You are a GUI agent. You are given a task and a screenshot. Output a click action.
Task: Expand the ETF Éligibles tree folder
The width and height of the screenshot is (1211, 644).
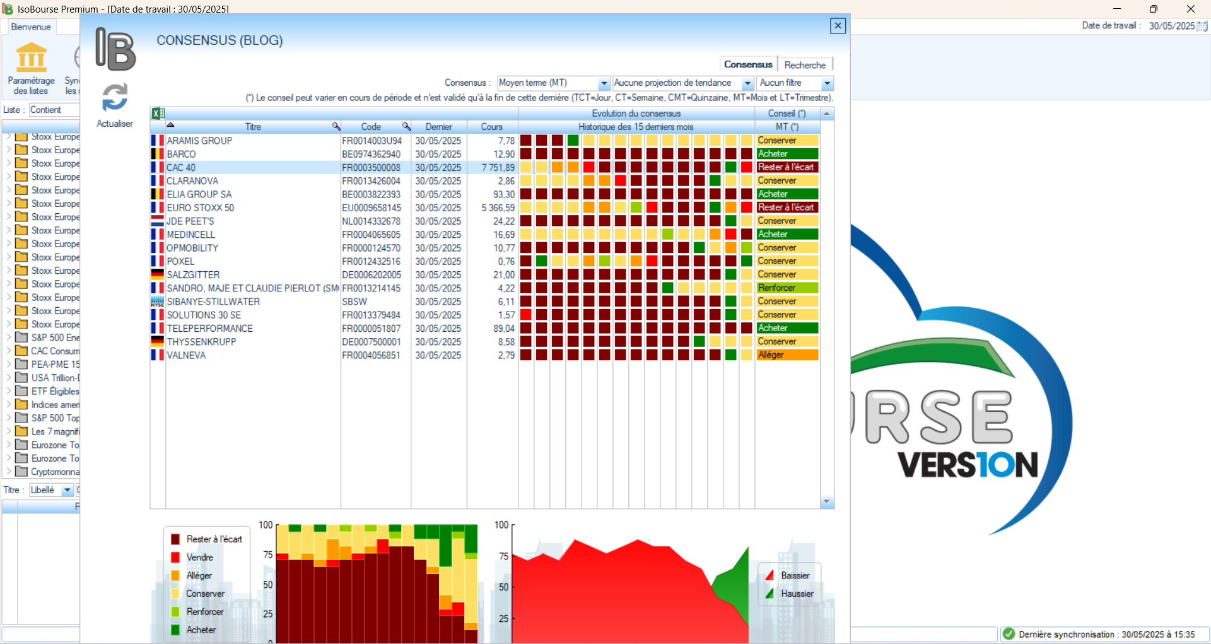pyautogui.click(x=9, y=391)
